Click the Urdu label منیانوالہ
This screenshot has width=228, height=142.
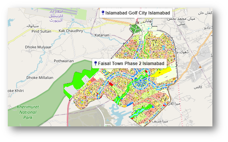coord(33,26)
